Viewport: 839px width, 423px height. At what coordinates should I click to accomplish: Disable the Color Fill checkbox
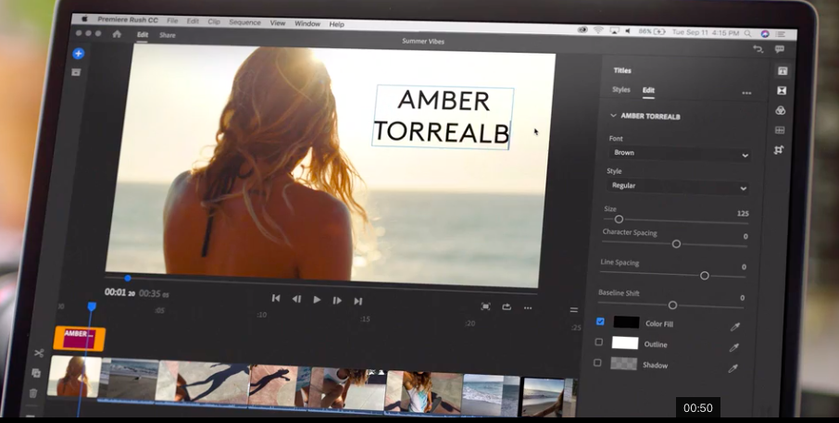tap(600, 322)
